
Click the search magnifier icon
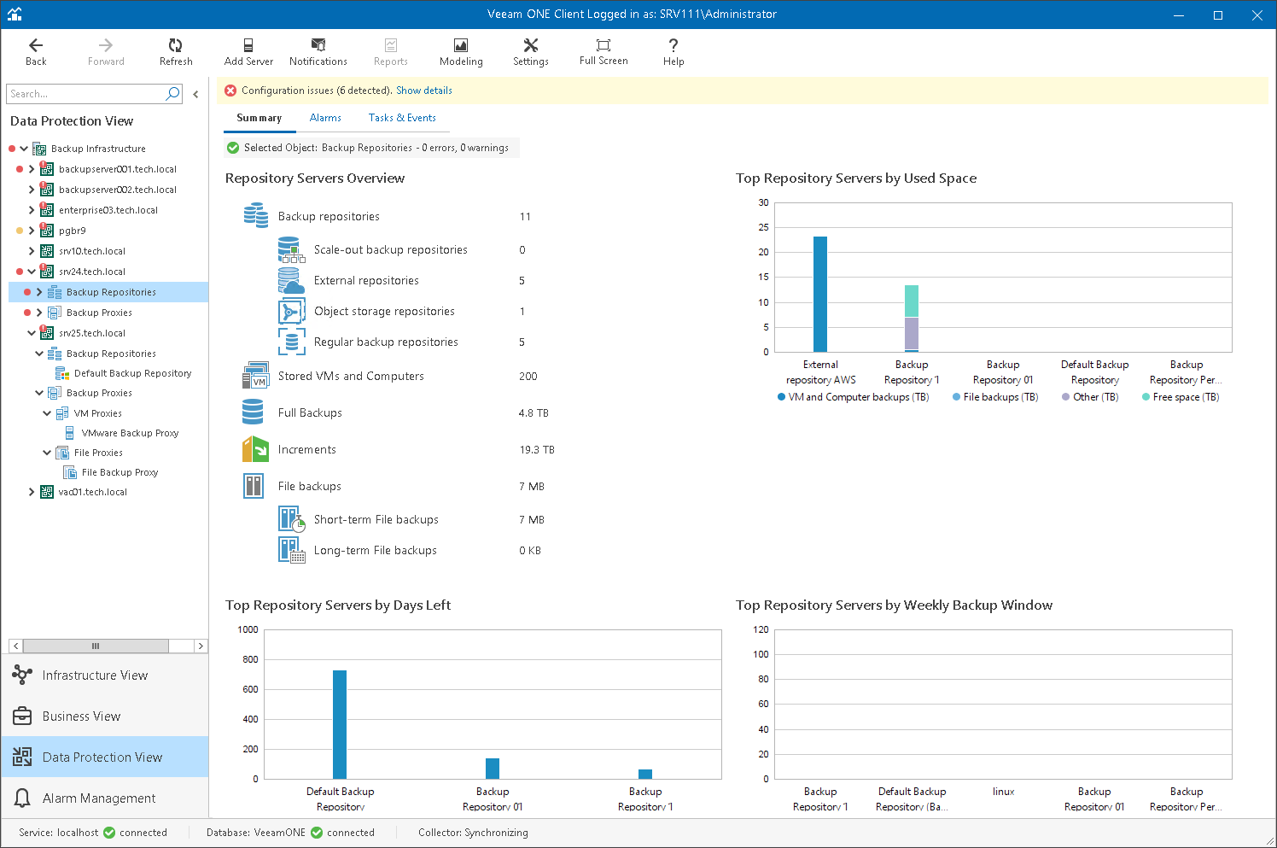(173, 94)
